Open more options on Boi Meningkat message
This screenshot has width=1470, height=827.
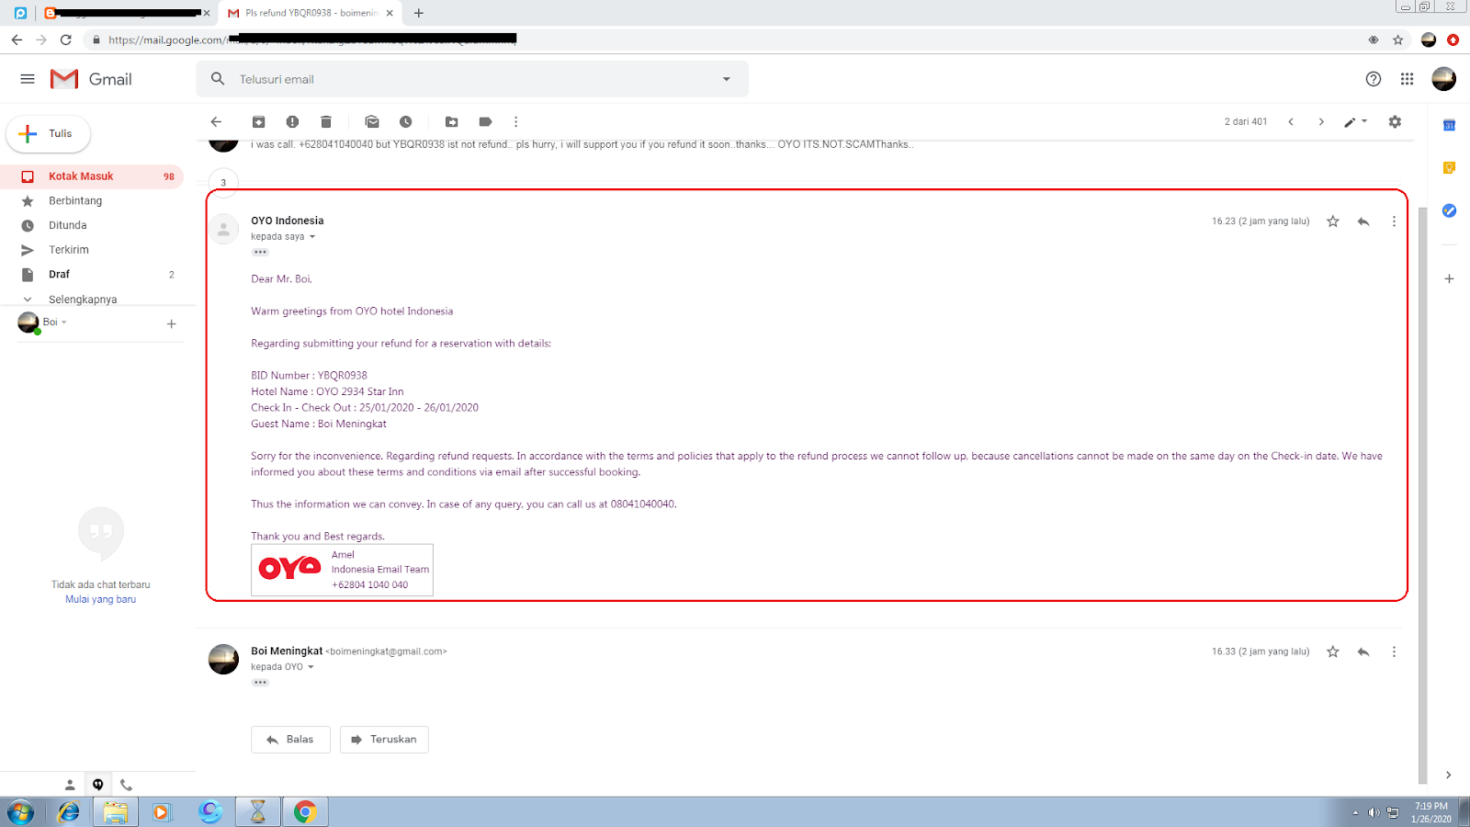(x=1394, y=651)
